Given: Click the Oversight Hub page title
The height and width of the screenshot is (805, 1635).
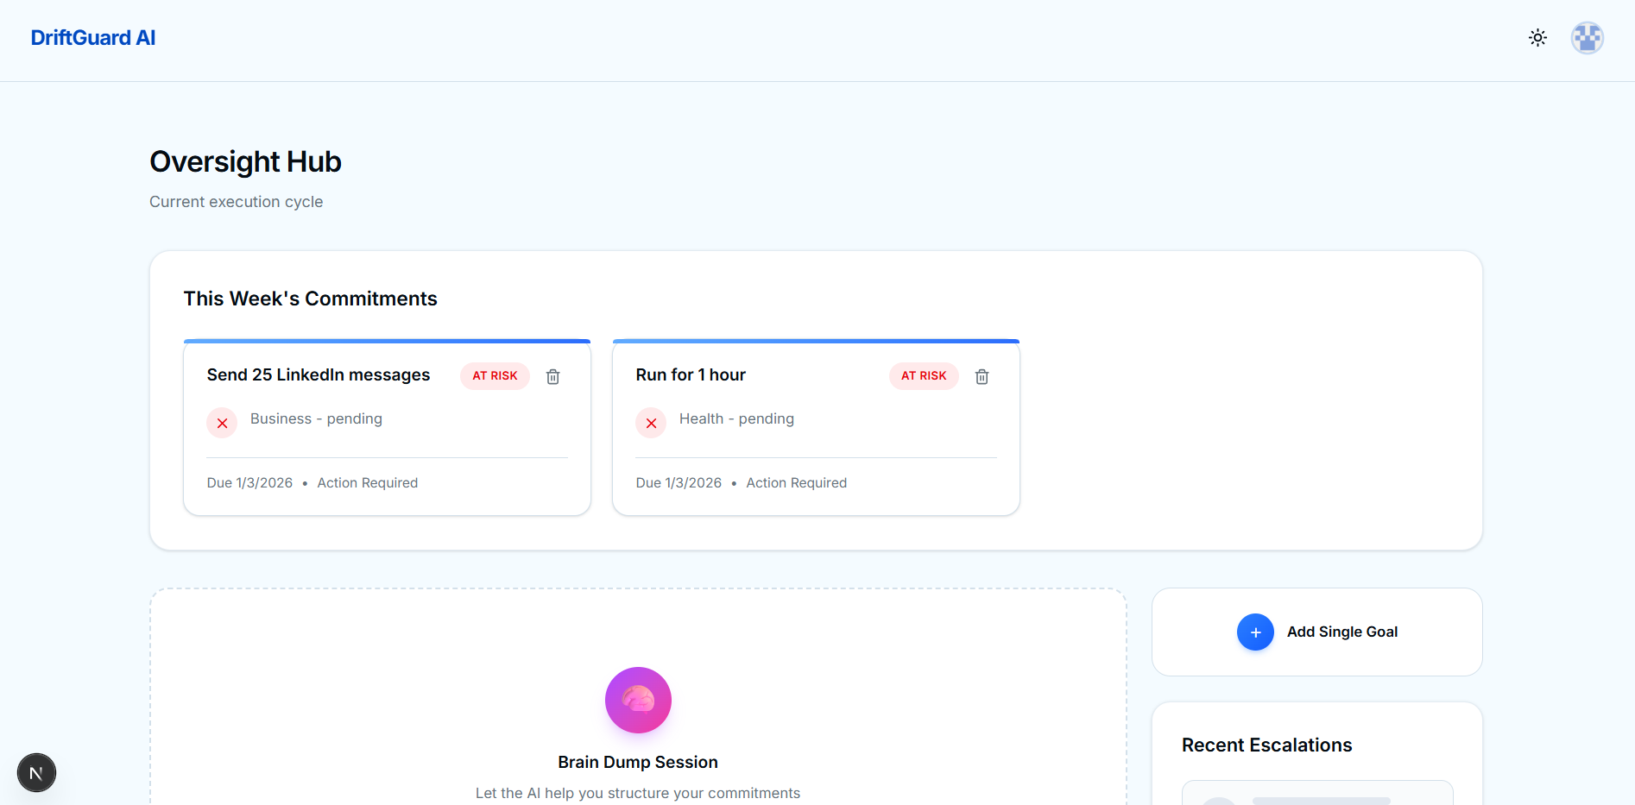Looking at the screenshot, I should click(245, 162).
